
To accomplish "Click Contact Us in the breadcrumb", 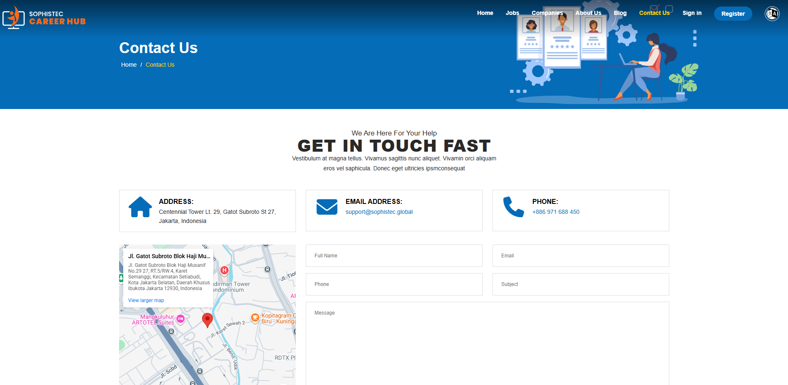I will [x=160, y=65].
